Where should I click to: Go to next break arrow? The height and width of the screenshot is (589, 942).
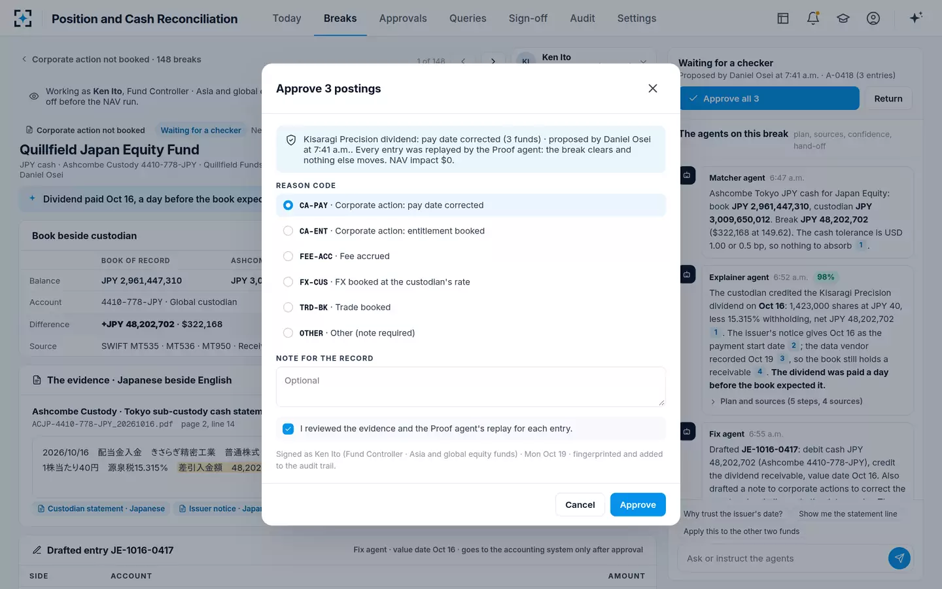493,61
